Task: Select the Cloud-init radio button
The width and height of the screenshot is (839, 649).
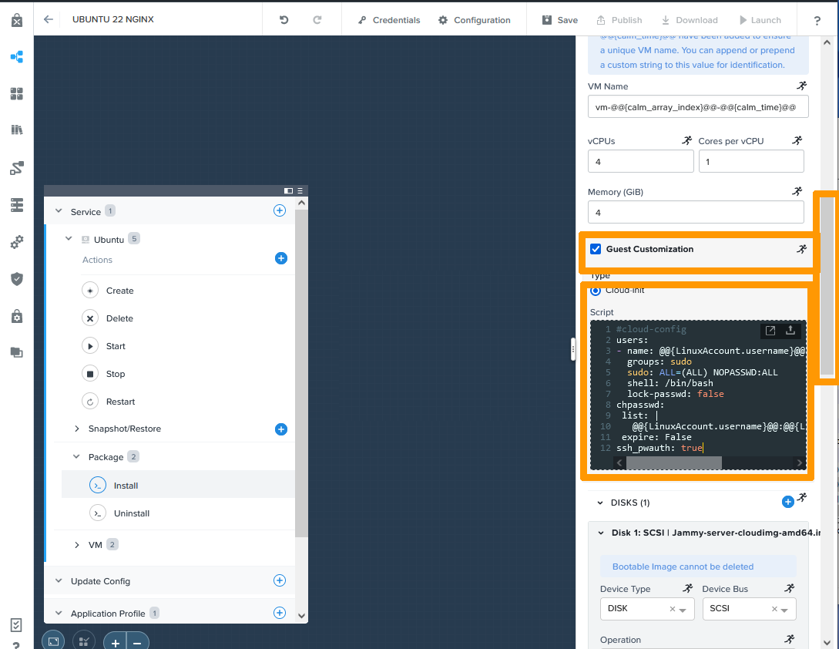Action: tap(596, 291)
